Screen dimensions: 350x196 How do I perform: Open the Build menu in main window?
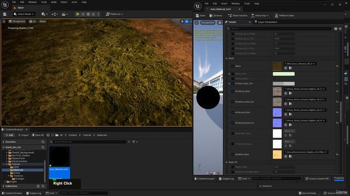coord(54,2)
